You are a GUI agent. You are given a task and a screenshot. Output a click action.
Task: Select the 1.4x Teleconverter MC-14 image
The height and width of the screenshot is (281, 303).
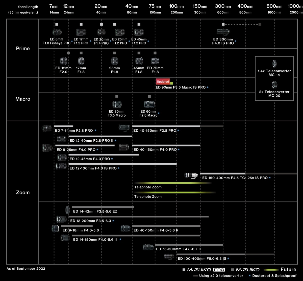(x=274, y=64)
